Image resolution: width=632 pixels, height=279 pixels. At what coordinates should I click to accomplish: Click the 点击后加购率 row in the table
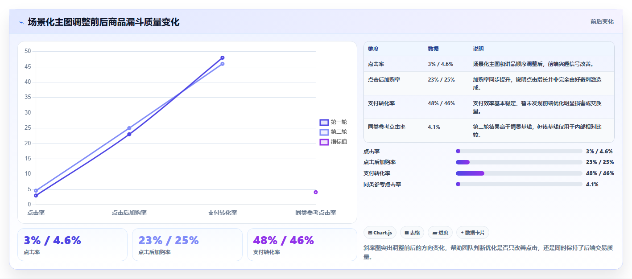pyautogui.click(x=489, y=83)
